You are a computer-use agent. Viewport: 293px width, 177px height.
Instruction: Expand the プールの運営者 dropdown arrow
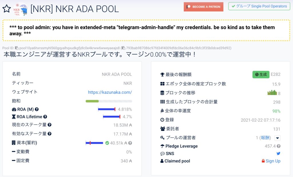point(278,138)
